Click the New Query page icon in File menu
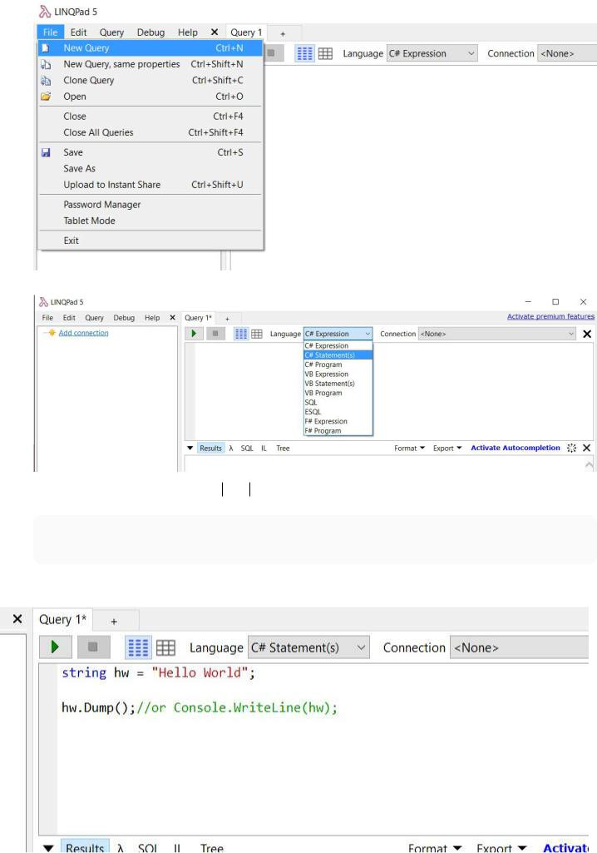The width and height of the screenshot is (597, 853). click(46, 48)
